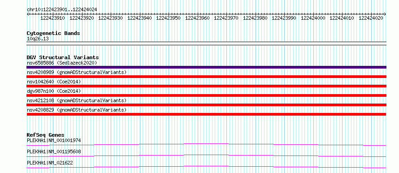Open nsv4208829 (gnomADStructuralVariants) label
The width and height of the screenshot is (399, 173).
pos(77,110)
